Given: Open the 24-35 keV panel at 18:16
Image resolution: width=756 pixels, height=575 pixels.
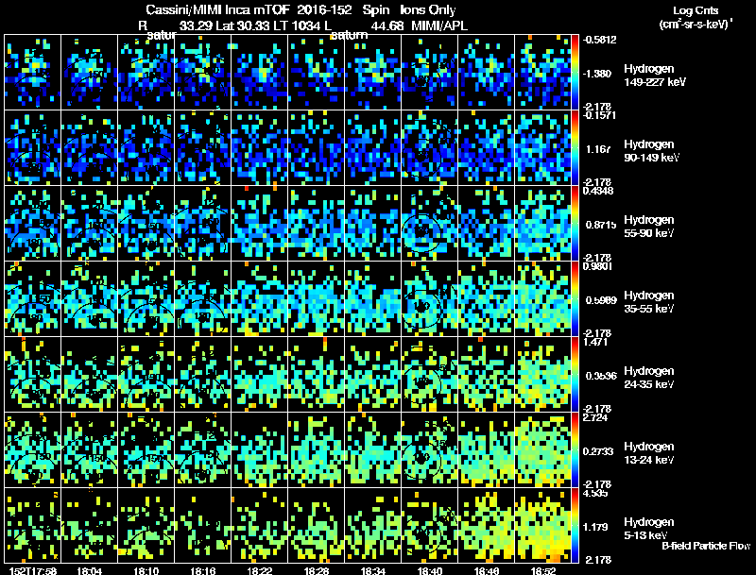Looking at the screenshot, I should click(203, 375).
